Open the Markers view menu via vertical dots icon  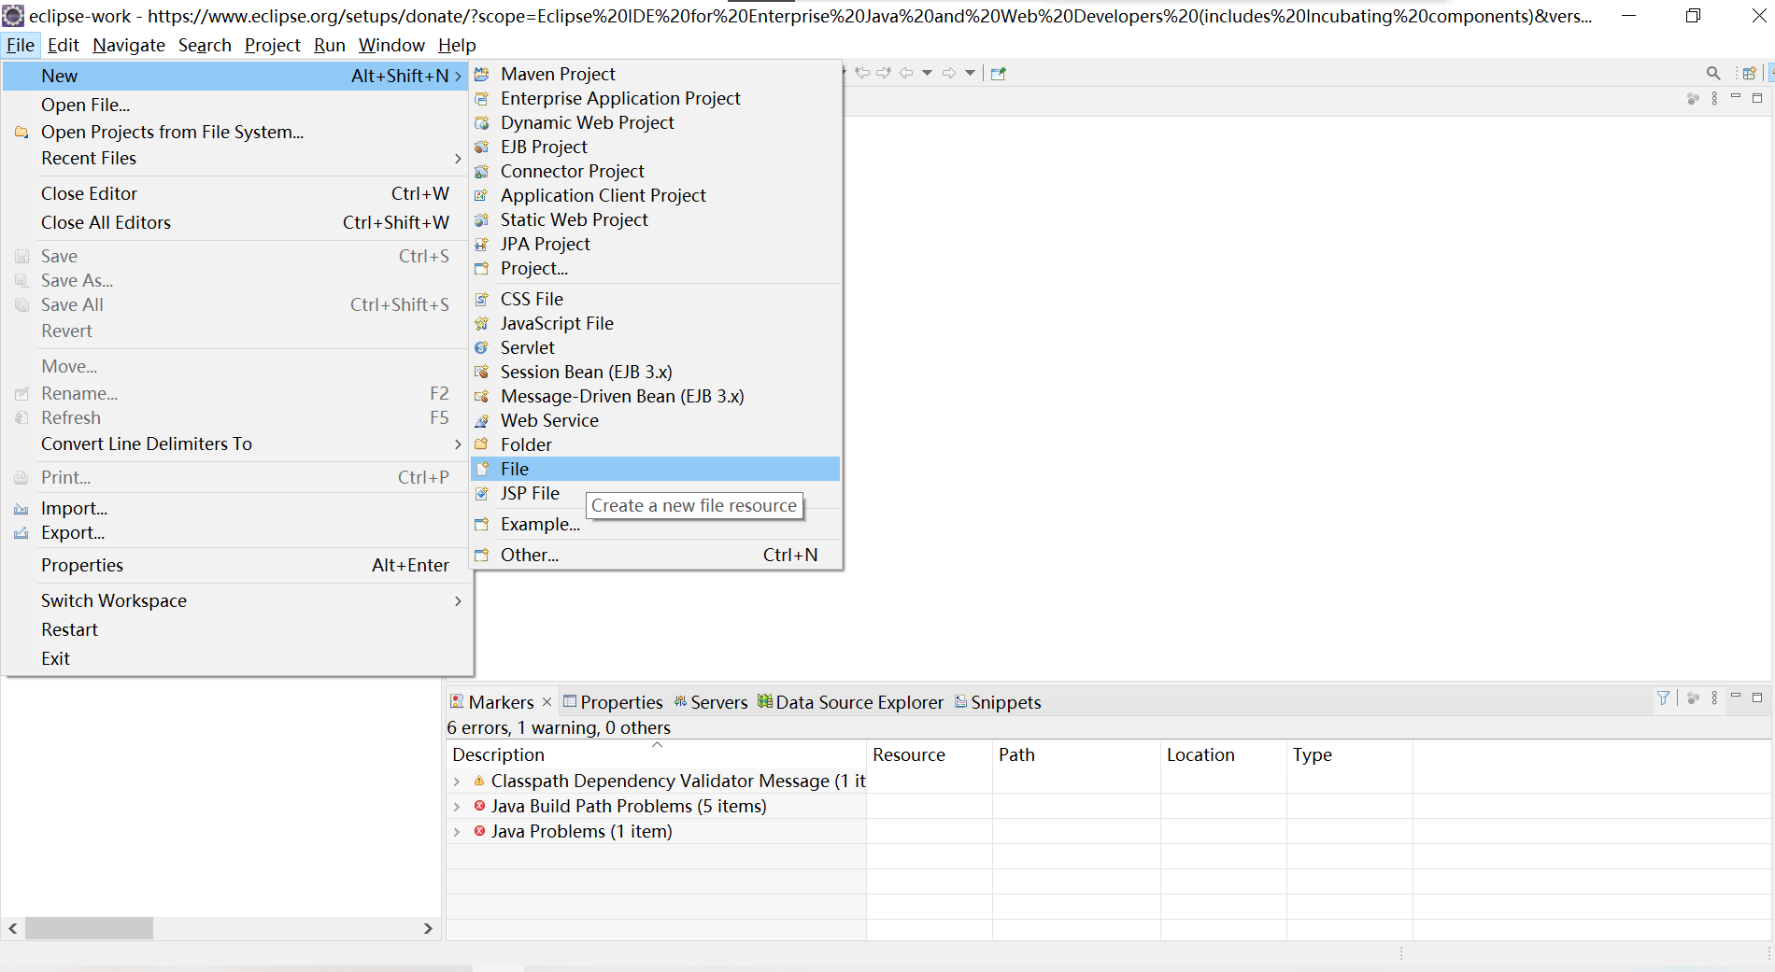(1714, 697)
